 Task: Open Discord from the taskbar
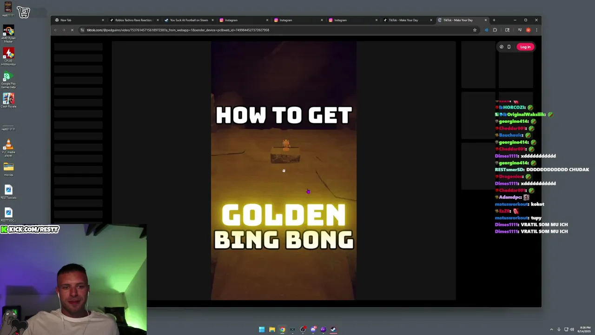[313, 329]
